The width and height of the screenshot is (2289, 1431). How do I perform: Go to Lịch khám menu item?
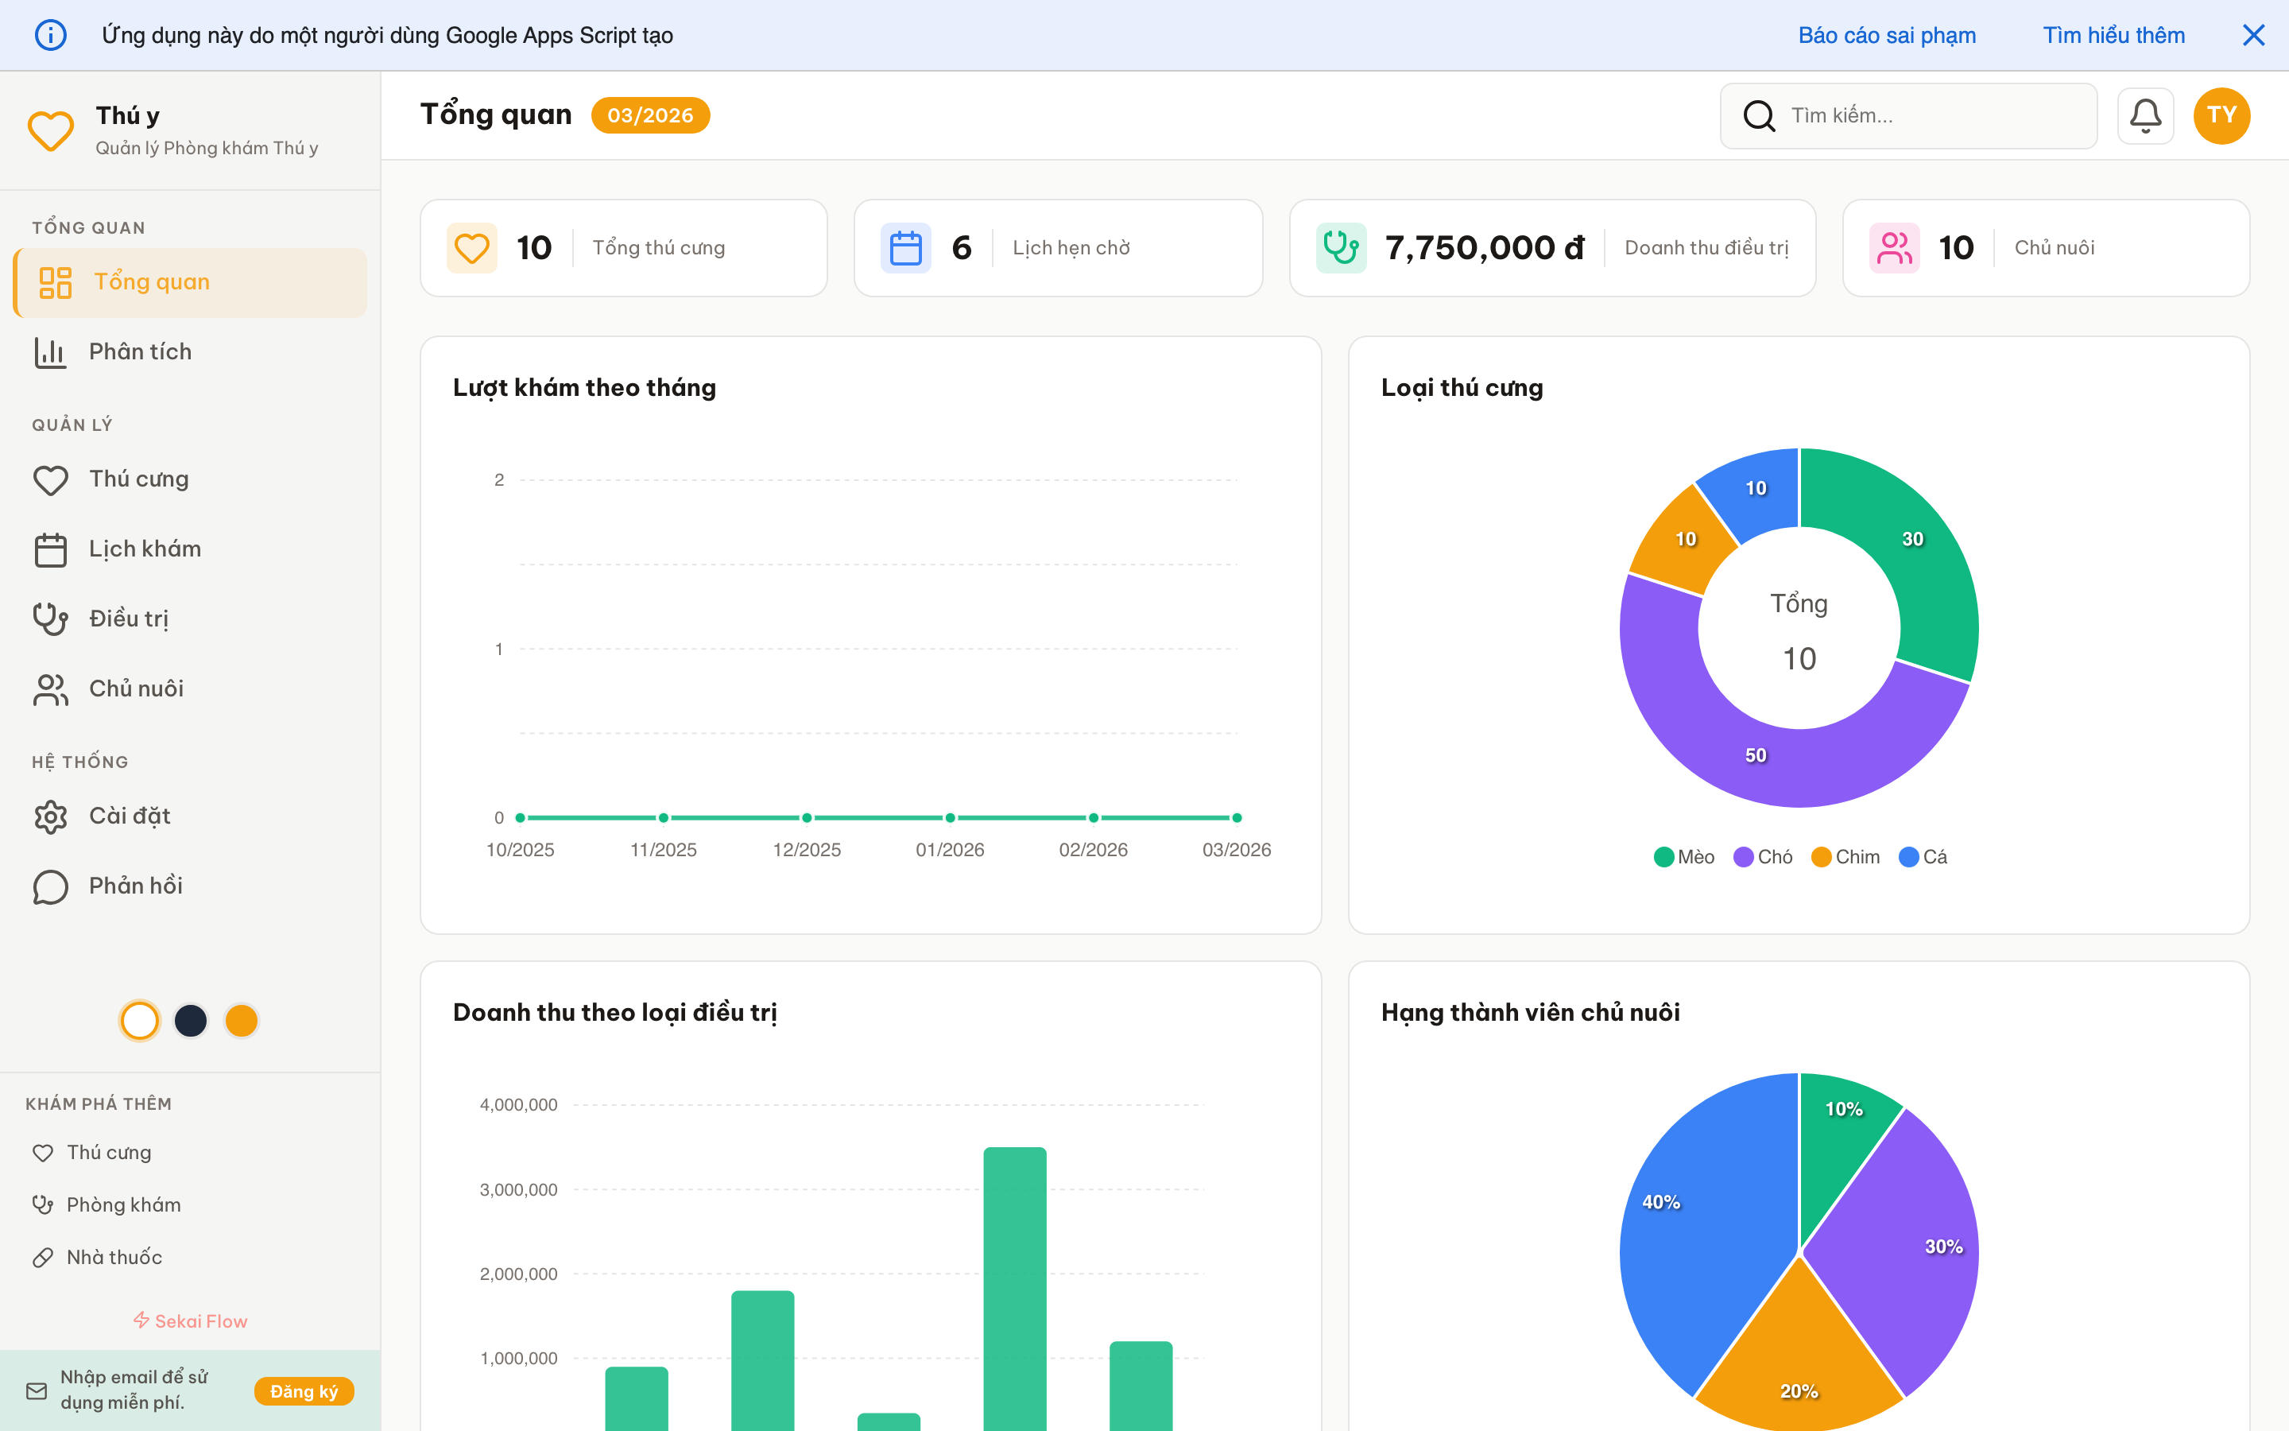coord(145,549)
